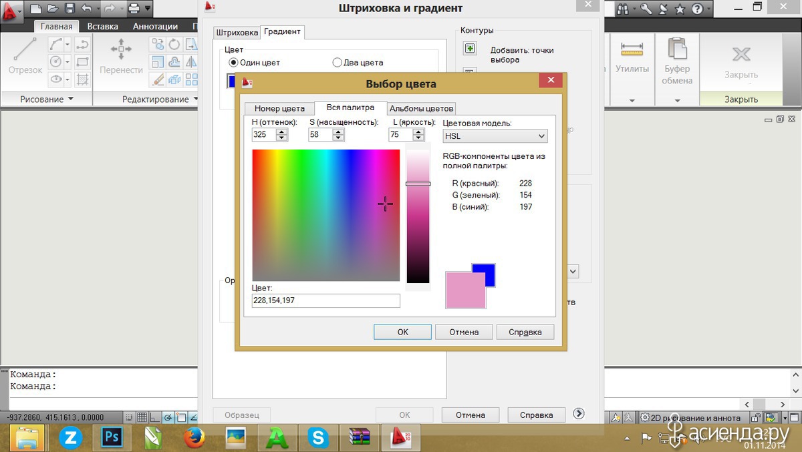802x452 pixels.
Task: Expand the quick access toolbar customization arrow
Action: pyautogui.click(x=148, y=9)
